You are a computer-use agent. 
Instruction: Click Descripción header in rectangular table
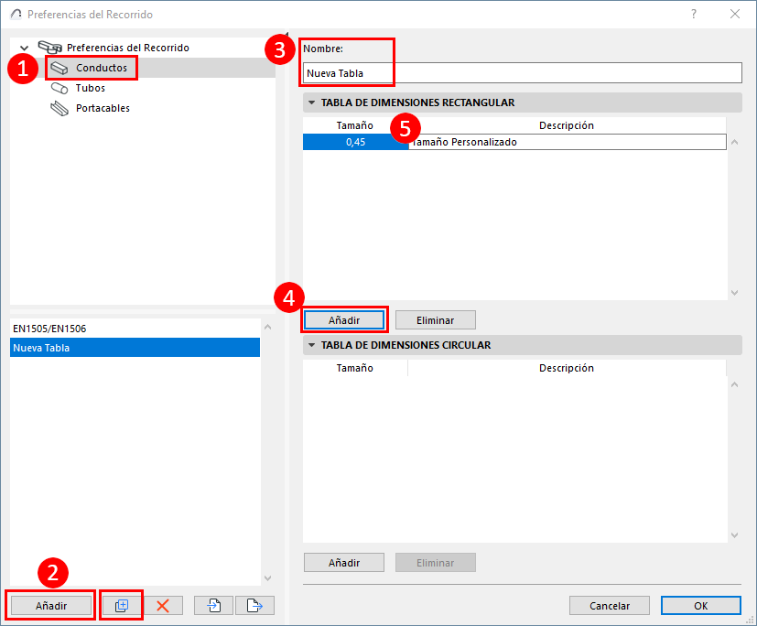click(x=567, y=125)
